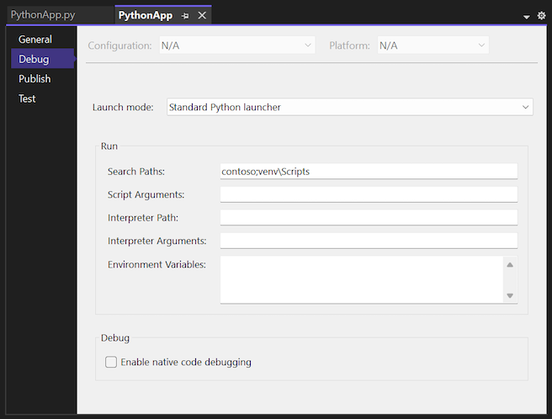Select the PythonApp properties tab
Image resolution: width=552 pixels, height=419 pixels.
(145, 16)
